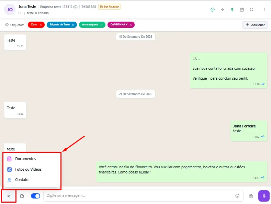271x204 pixels.
Task: Click the Teste message sent at 15:18
Action: click(15, 43)
